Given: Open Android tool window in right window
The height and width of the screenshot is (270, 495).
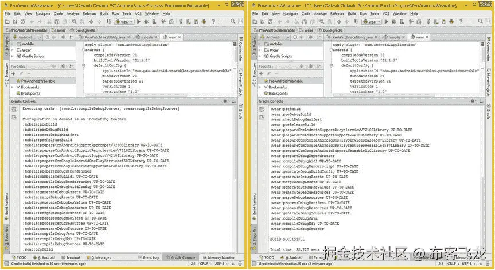Looking at the screenshot, I should 291,258.
